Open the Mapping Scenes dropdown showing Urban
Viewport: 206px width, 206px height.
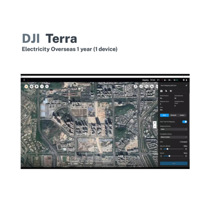tap(173, 129)
